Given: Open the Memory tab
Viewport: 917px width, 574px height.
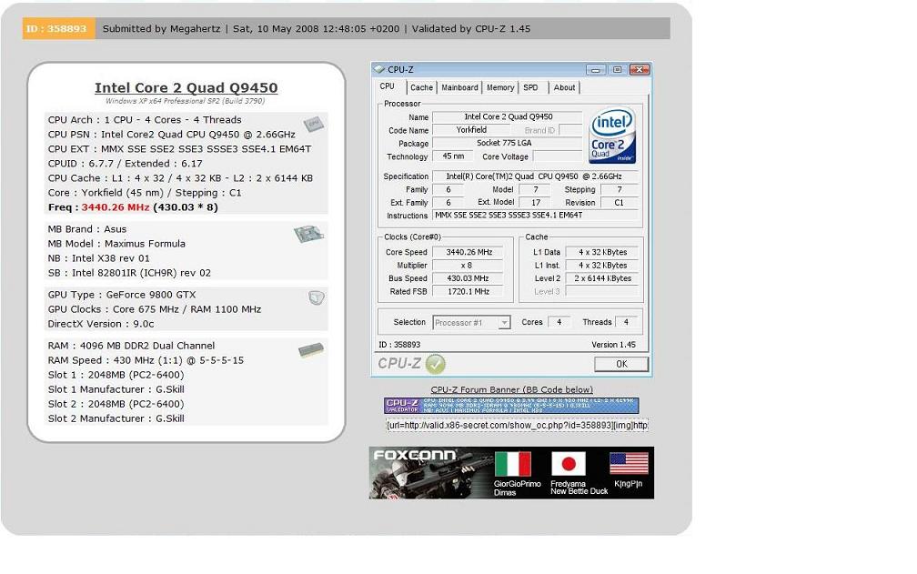Looking at the screenshot, I should tap(500, 87).
